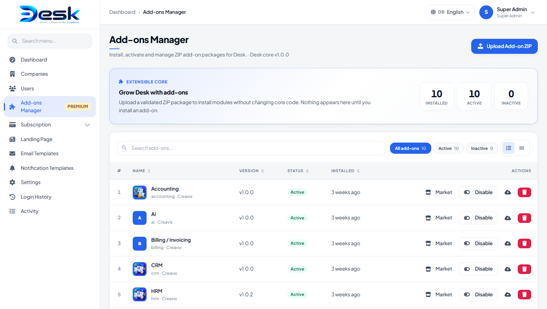
Task: Expand the Subscription submenu chevron
Action: (x=87, y=125)
